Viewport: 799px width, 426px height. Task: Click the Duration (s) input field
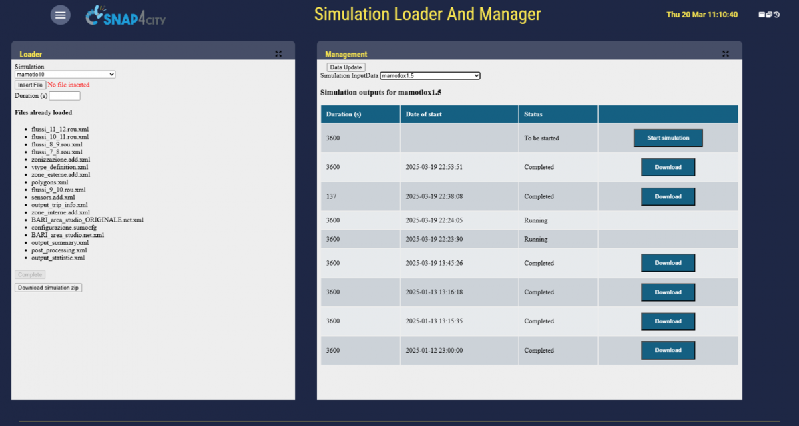[65, 96]
